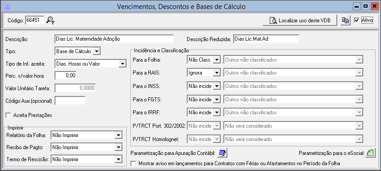Screen dimensions: 381x171
Task: Click the Código Aux. optional field
Action: 70,100
